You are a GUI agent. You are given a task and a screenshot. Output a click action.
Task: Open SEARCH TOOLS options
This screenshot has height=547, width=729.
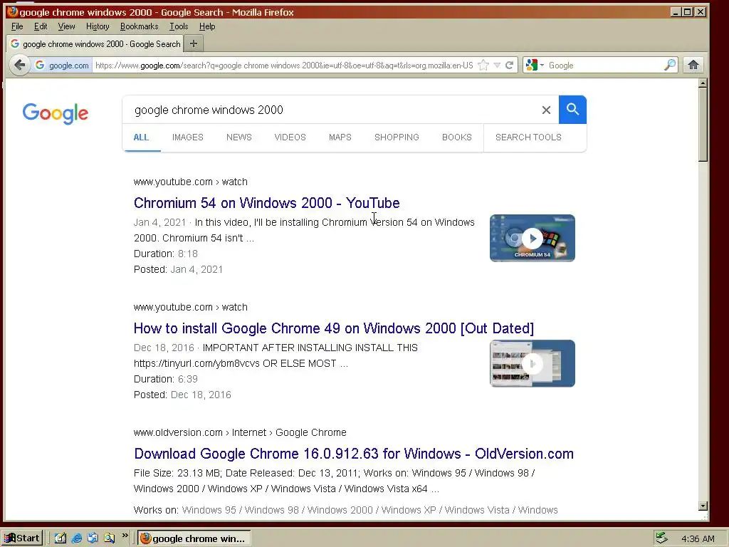(528, 137)
